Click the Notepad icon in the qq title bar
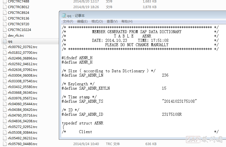The image size is (226, 147). pyautogui.click(x=64, y=15)
